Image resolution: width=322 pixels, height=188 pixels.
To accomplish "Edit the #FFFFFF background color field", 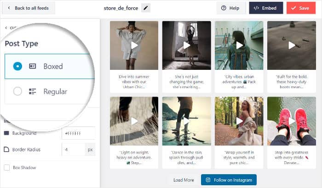I will [x=79, y=133].
